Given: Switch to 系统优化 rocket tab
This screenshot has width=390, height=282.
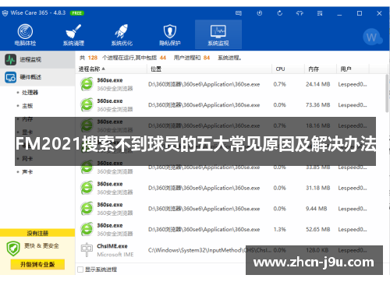Looking at the screenshot, I should 122,35.
